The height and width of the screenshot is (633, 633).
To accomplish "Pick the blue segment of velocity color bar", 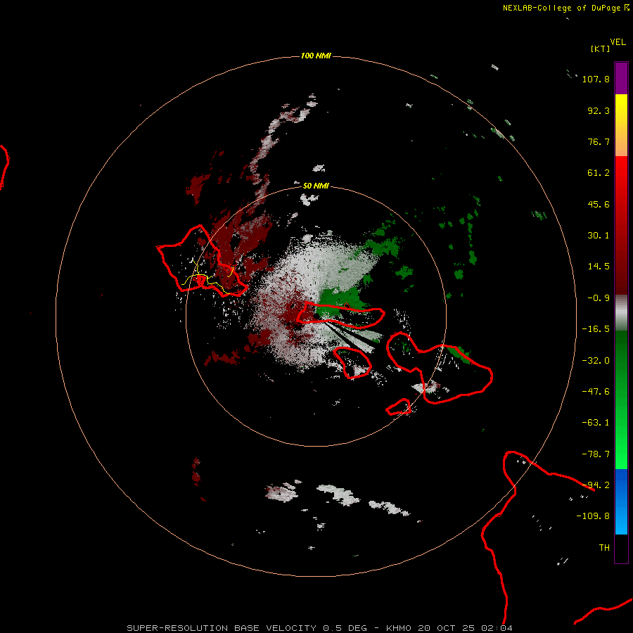I will [x=621, y=501].
